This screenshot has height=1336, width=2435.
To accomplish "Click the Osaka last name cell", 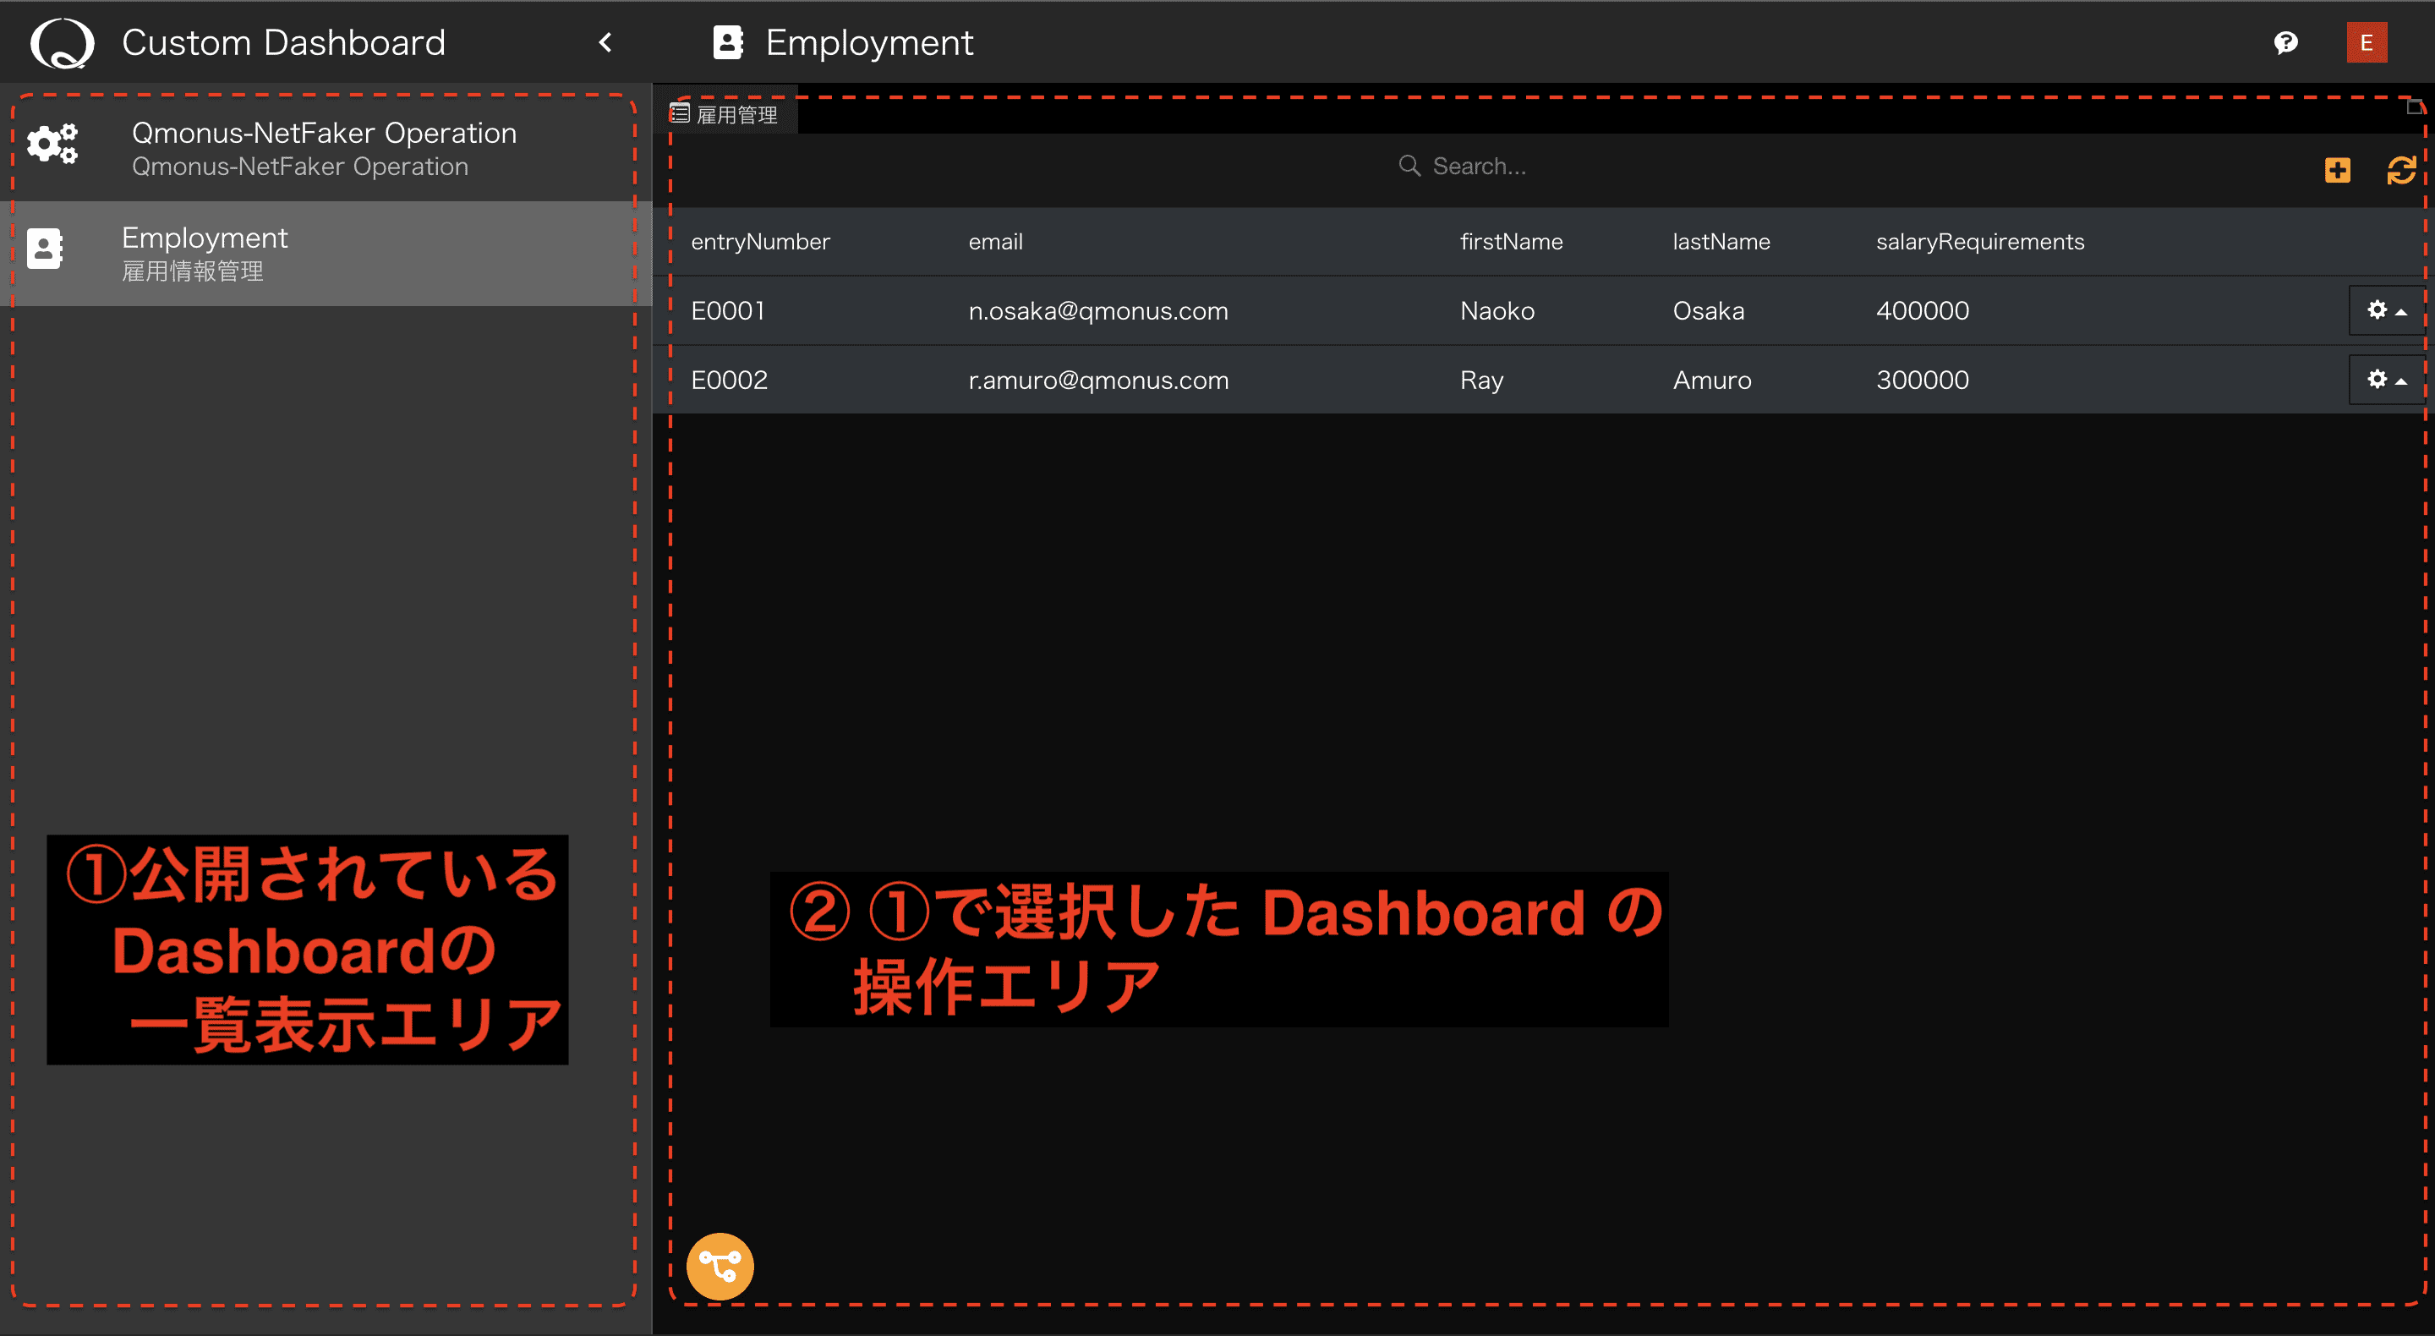I will click(1708, 311).
